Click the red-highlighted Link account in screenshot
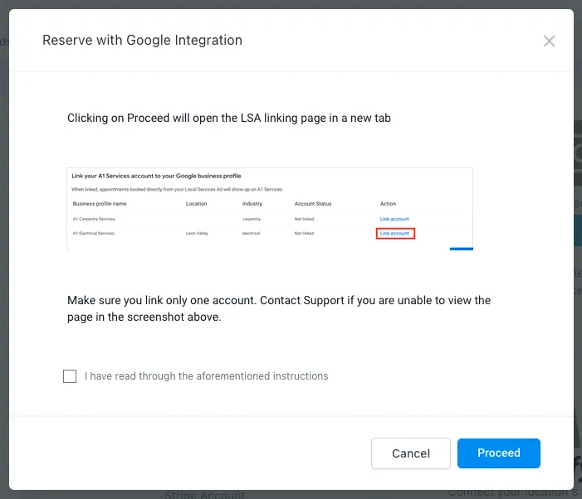Image resolution: width=582 pixels, height=499 pixels. (394, 234)
